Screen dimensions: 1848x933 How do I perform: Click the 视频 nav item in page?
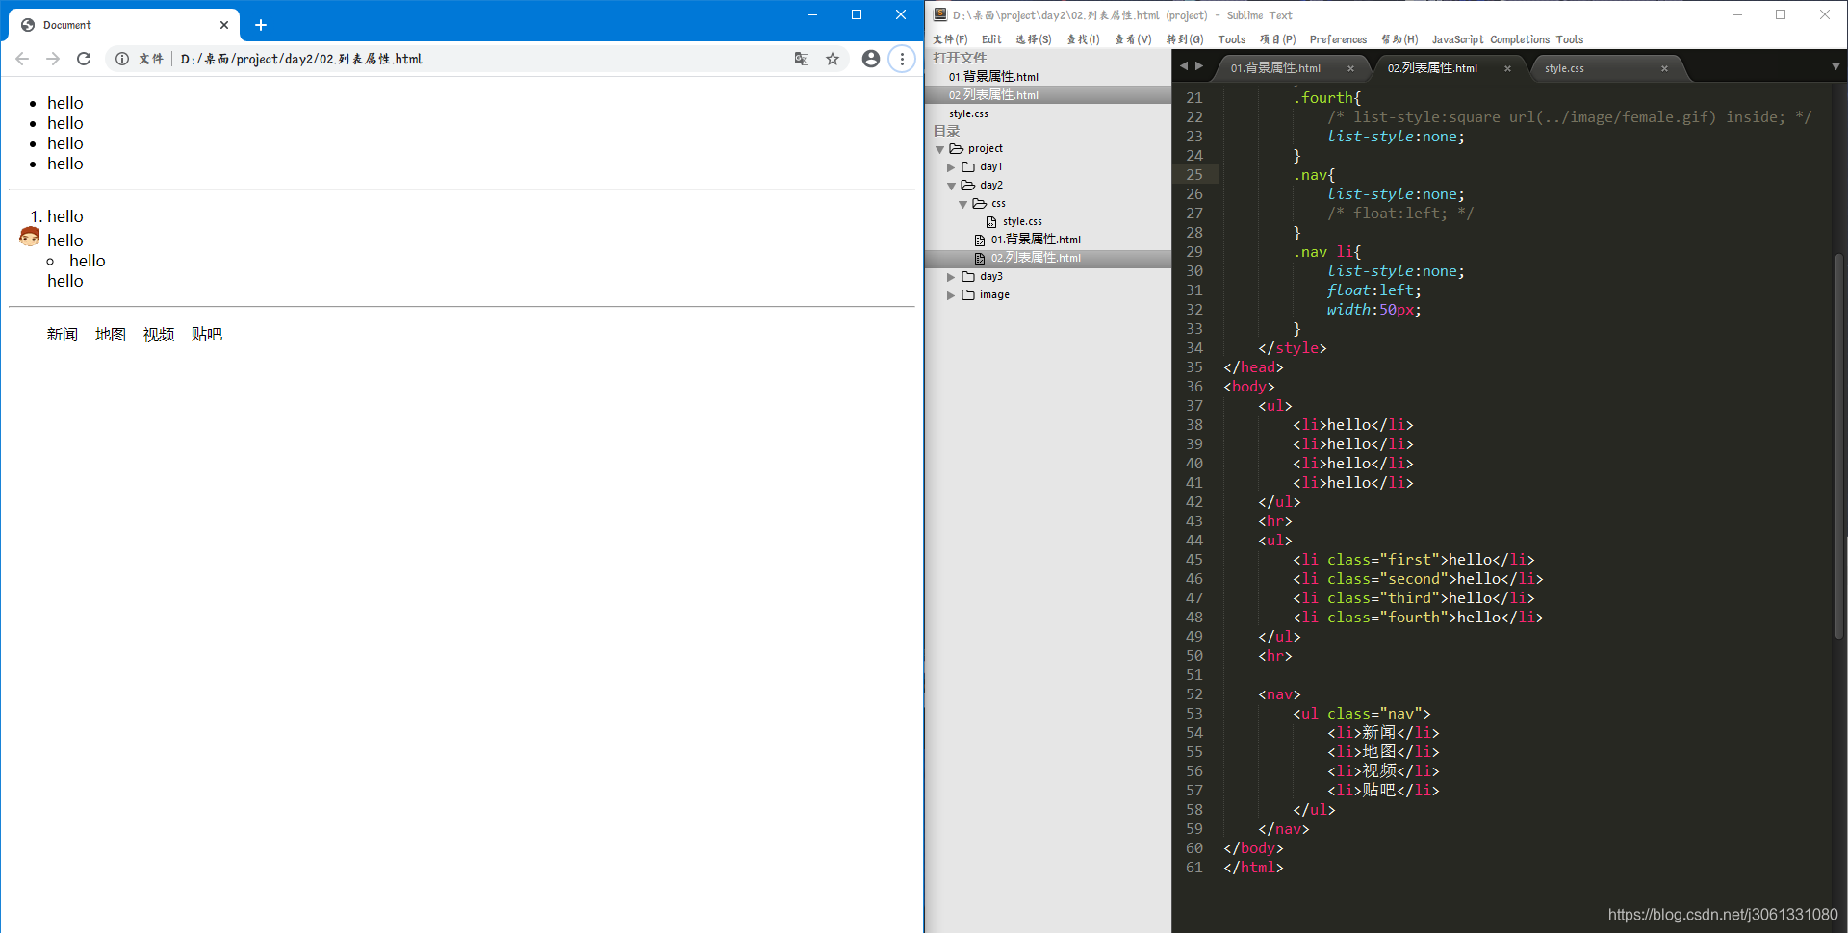(159, 335)
